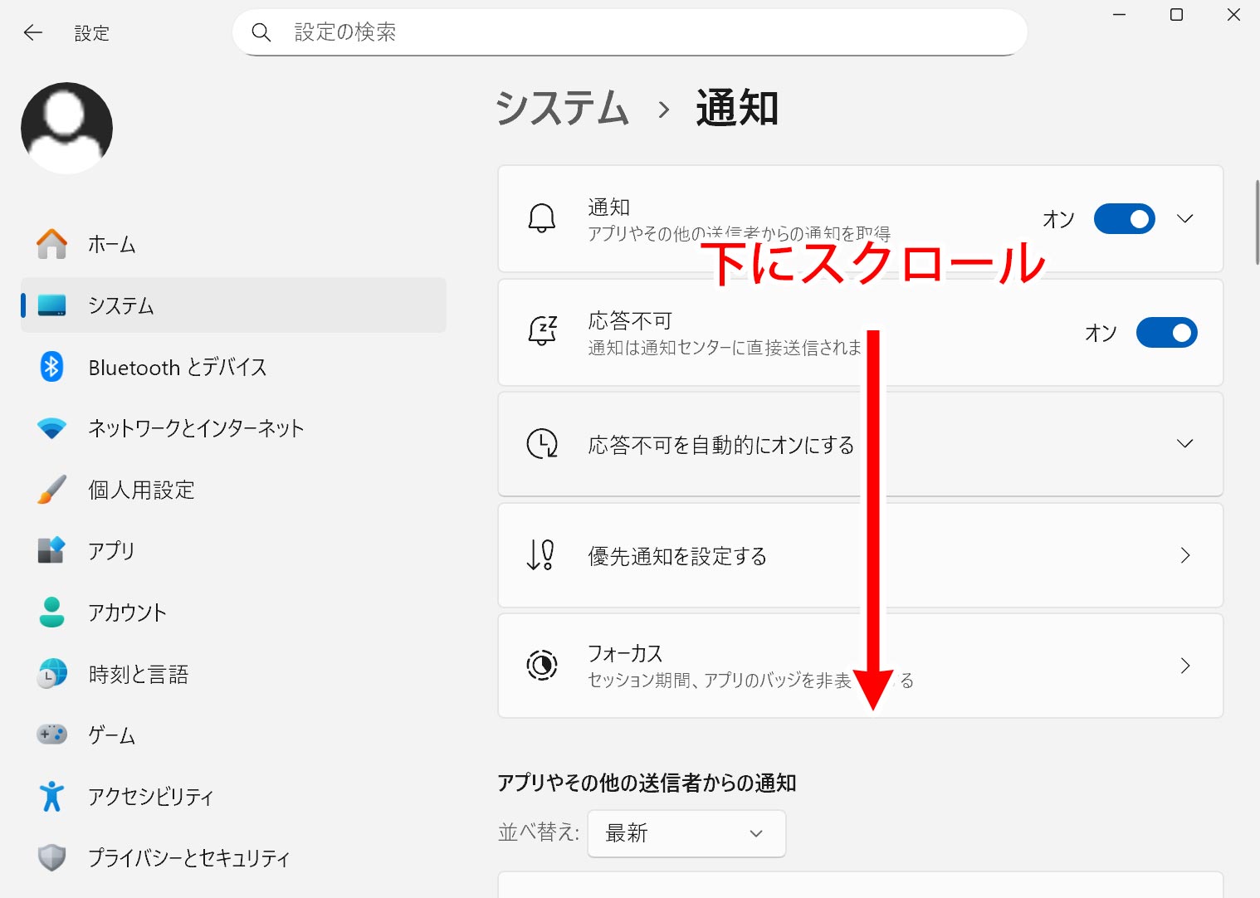Open 優先通知を設定する settings

click(x=860, y=555)
